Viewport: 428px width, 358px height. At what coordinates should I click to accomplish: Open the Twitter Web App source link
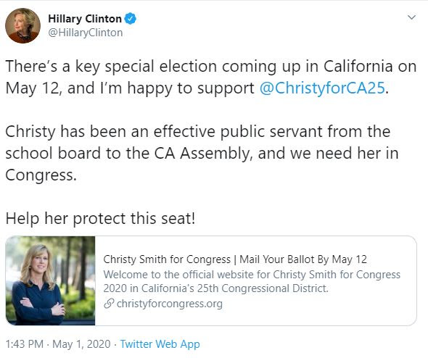(160, 344)
